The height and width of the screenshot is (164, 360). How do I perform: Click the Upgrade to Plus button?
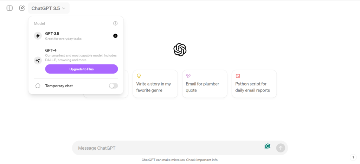click(82, 69)
